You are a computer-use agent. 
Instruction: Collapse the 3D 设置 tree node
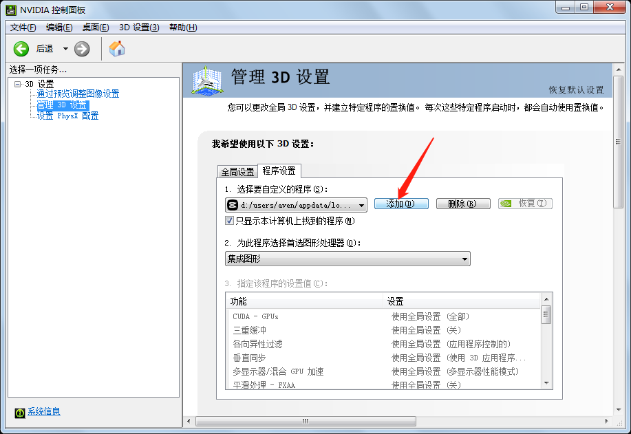tap(17, 84)
